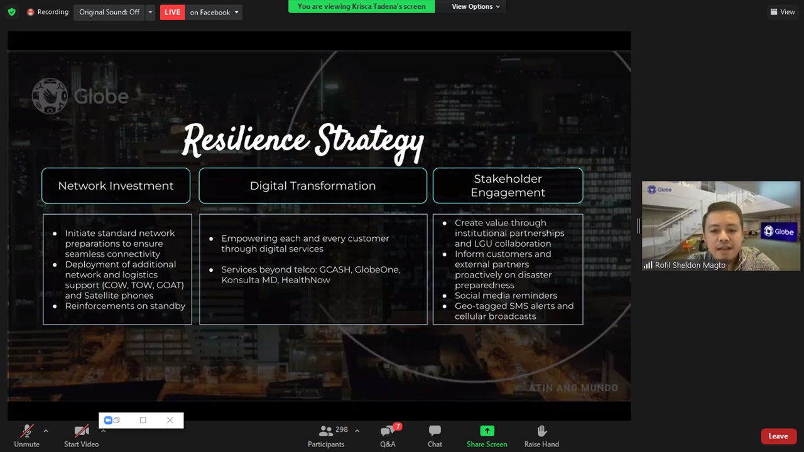Click the 'Network Investment' heading box
The image size is (804, 452).
116,186
